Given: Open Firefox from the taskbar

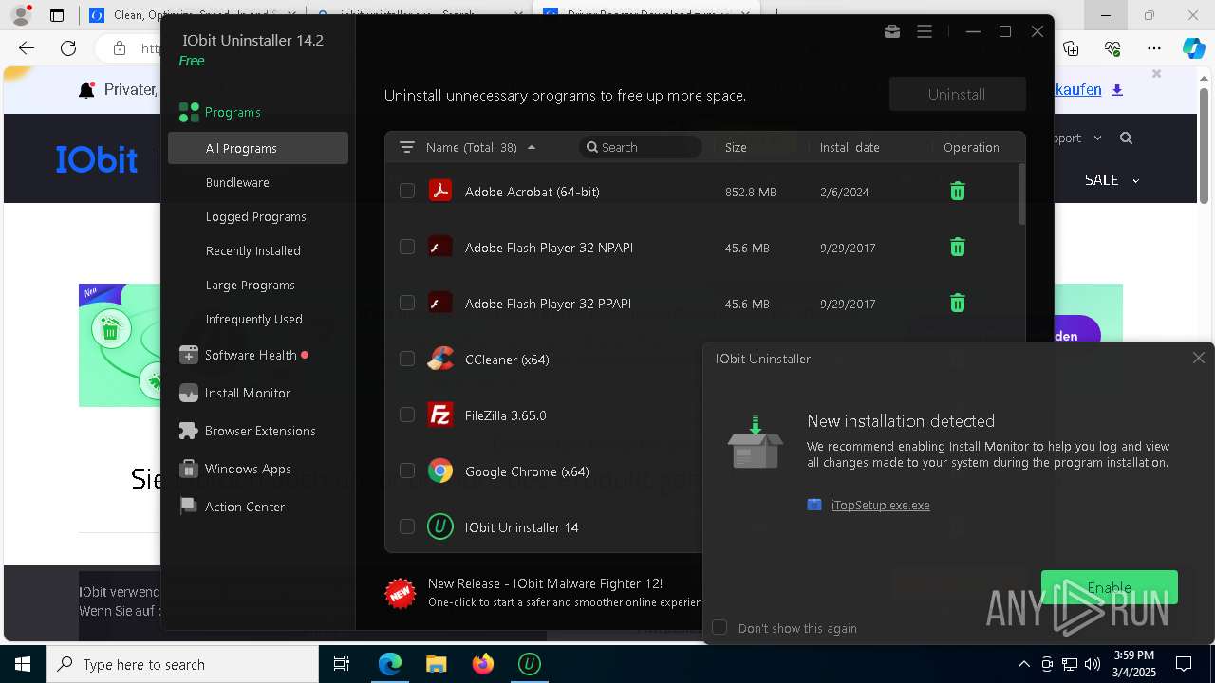Looking at the screenshot, I should [483, 664].
